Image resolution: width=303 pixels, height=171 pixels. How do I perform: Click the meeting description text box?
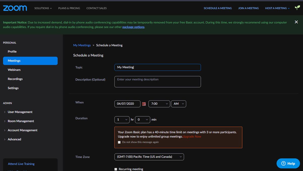[x=158, y=82]
